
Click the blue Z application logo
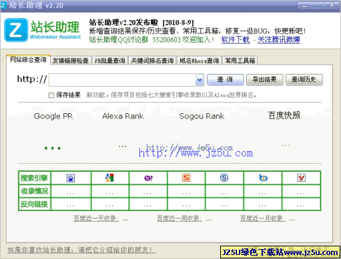tap(16, 30)
